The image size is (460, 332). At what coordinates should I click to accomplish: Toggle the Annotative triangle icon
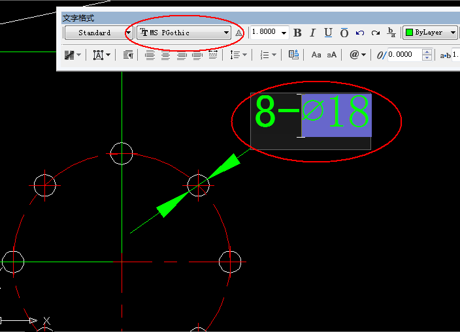238,33
